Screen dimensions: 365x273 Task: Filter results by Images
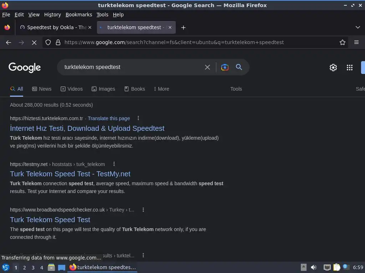(x=103, y=89)
